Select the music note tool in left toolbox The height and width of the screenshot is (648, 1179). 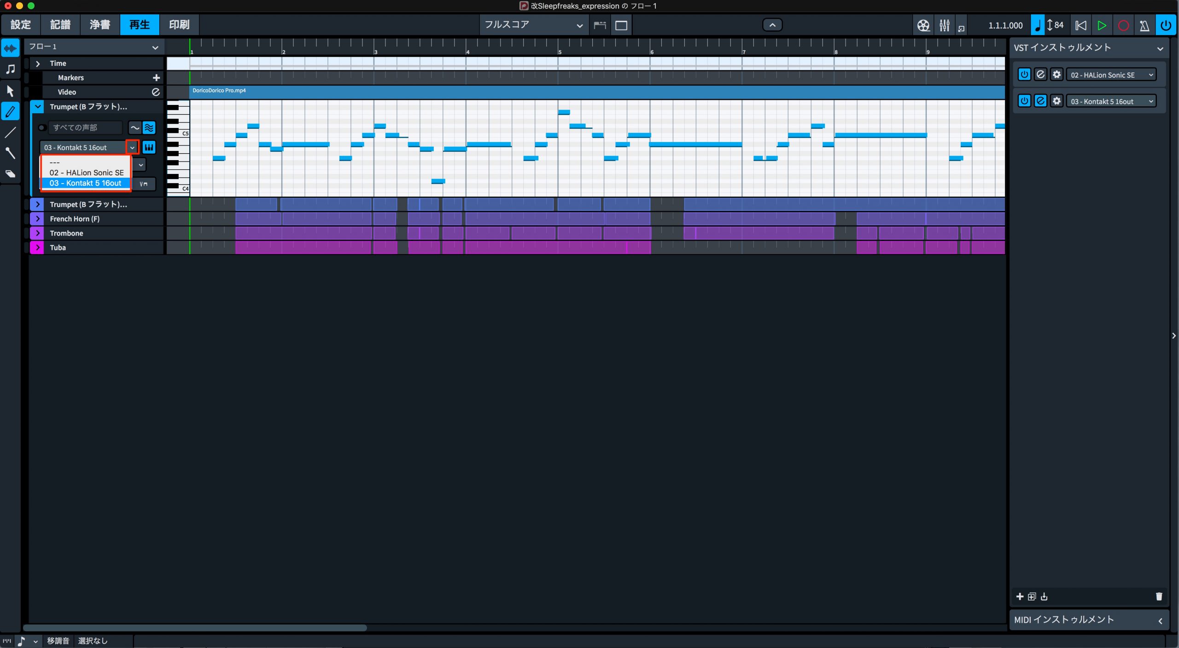point(10,69)
